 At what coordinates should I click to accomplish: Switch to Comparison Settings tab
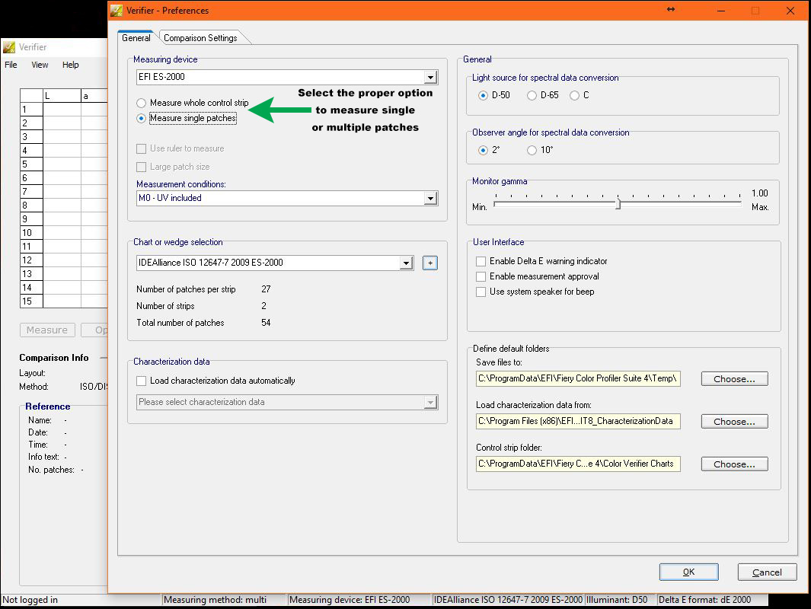click(x=200, y=38)
